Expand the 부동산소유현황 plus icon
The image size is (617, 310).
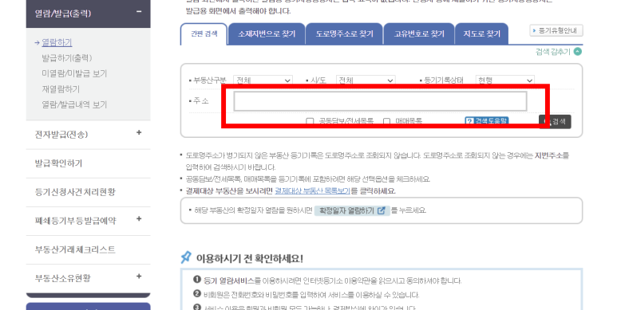pyautogui.click(x=139, y=277)
